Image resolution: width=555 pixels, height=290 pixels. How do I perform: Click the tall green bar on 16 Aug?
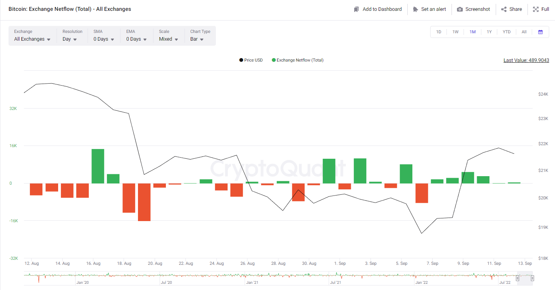[x=98, y=166]
